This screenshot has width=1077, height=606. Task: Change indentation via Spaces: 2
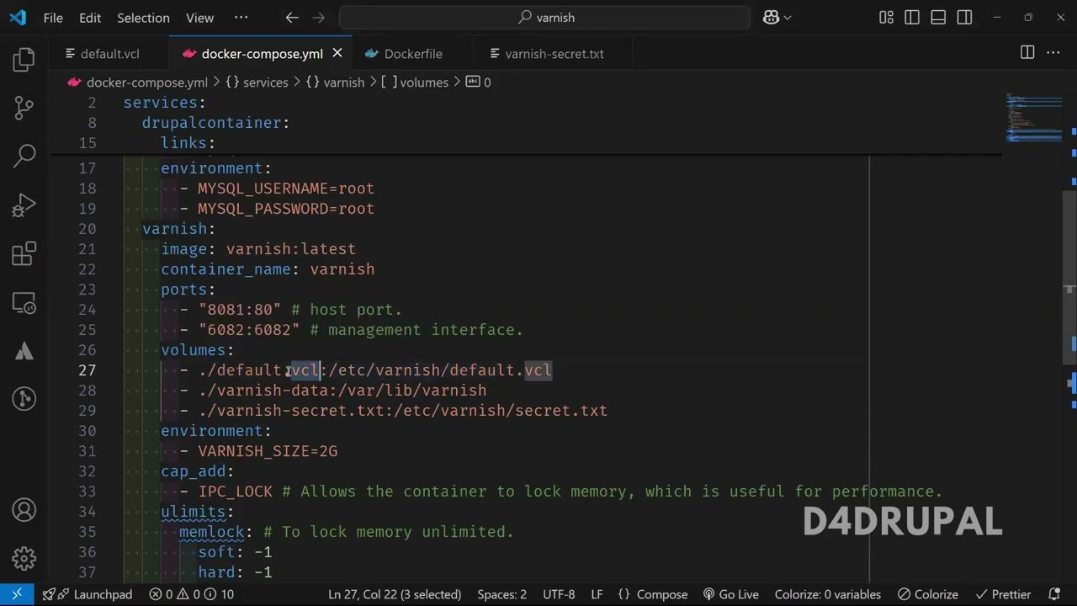(x=501, y=594)
